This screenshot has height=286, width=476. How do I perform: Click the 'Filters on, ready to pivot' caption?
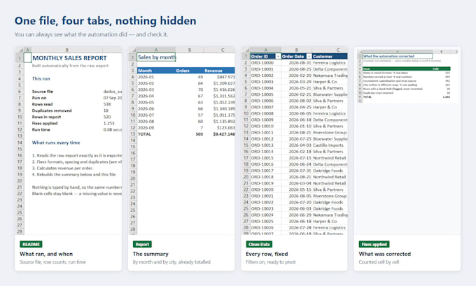(x=270, y=262)
